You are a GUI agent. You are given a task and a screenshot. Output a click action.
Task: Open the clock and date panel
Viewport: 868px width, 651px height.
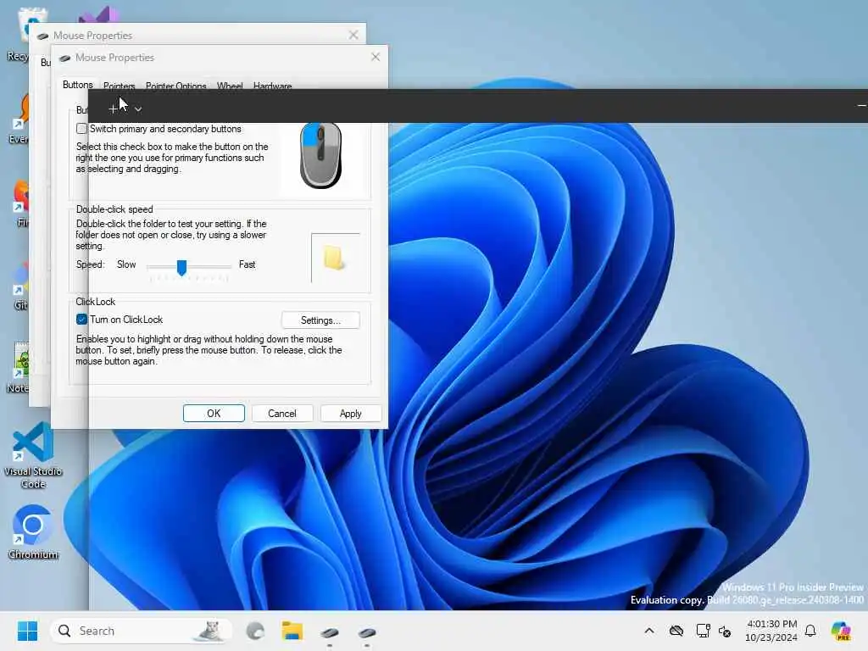[771, 631]
